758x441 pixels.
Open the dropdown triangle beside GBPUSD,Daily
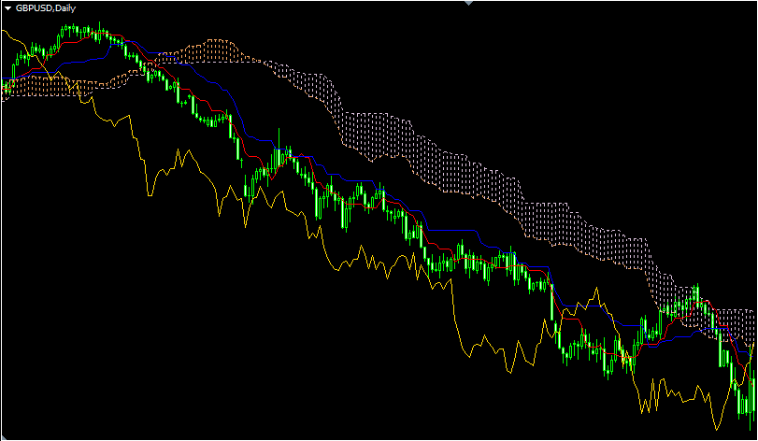tap(7, 7)
